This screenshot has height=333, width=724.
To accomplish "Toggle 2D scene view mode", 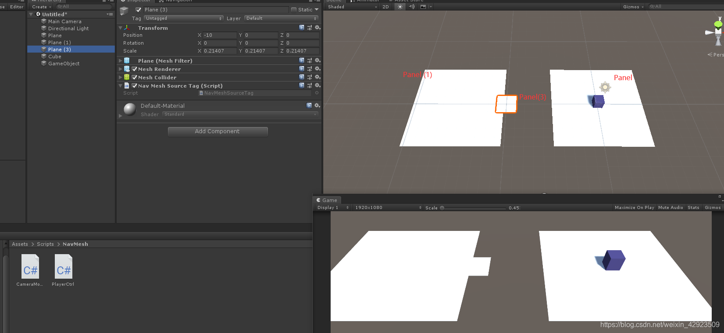I will click(385, 7).
